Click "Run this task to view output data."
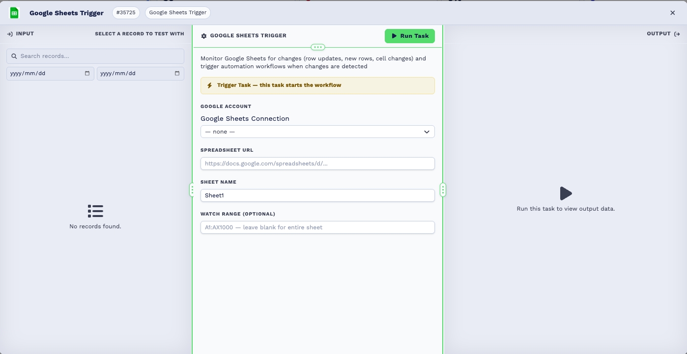 [x=566, y=209]
